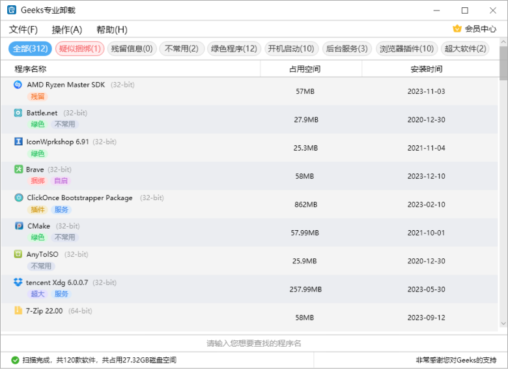This screenshot has width=508, height=369.
Task: Filter by 疑似捆绑(1) category
Action: [80, 49]
